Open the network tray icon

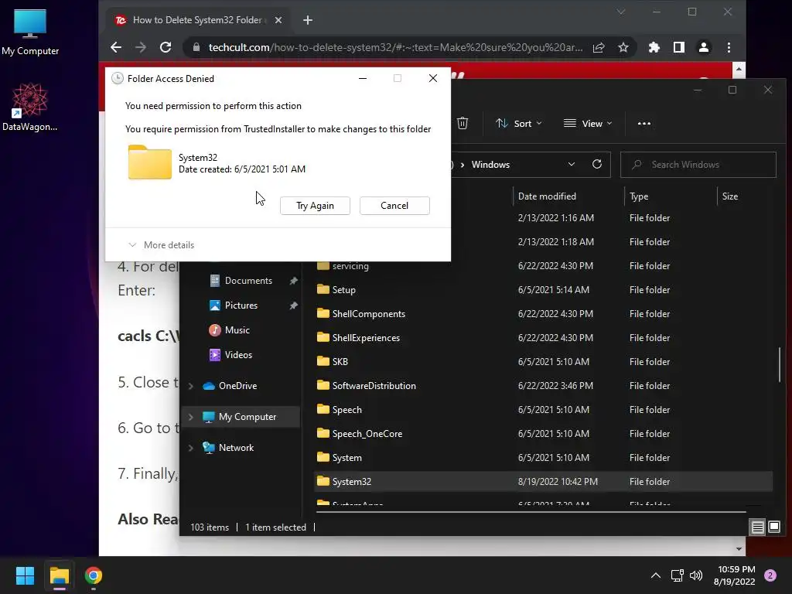click(x=677, y=575)
